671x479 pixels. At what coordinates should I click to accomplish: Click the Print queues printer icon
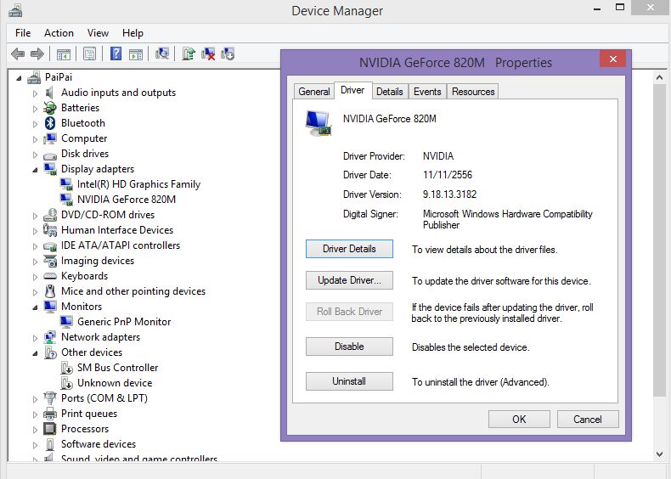[x=50, y=414]
